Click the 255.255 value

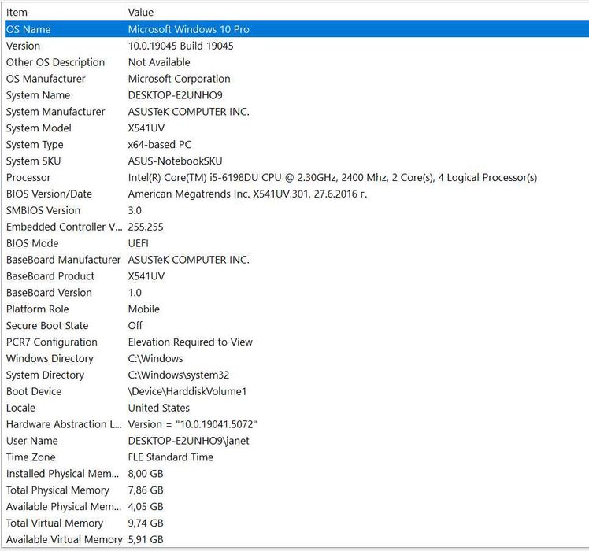point(146,227)
